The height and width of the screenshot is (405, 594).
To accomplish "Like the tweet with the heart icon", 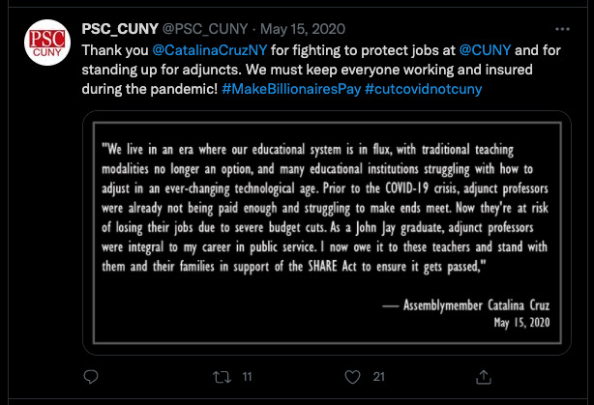I will [353, 375].
